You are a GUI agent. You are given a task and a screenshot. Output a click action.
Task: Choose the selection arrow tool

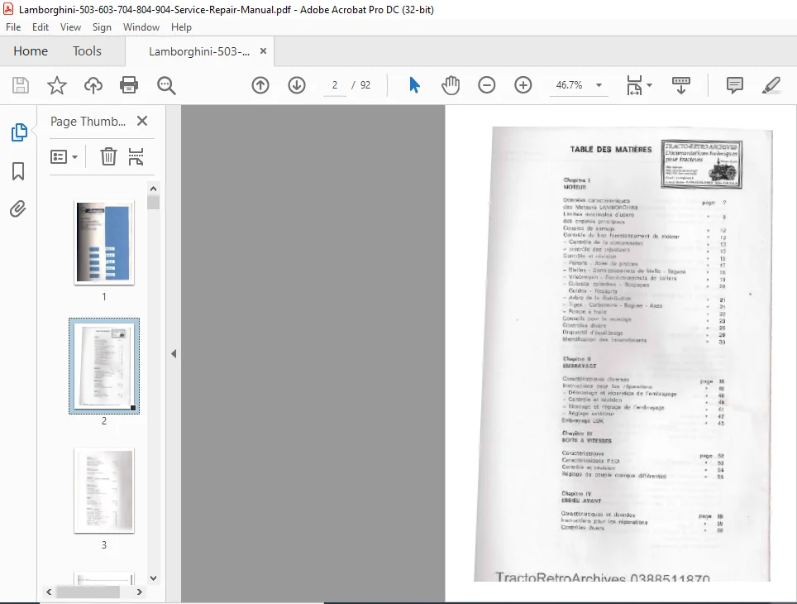click(414, 85)
